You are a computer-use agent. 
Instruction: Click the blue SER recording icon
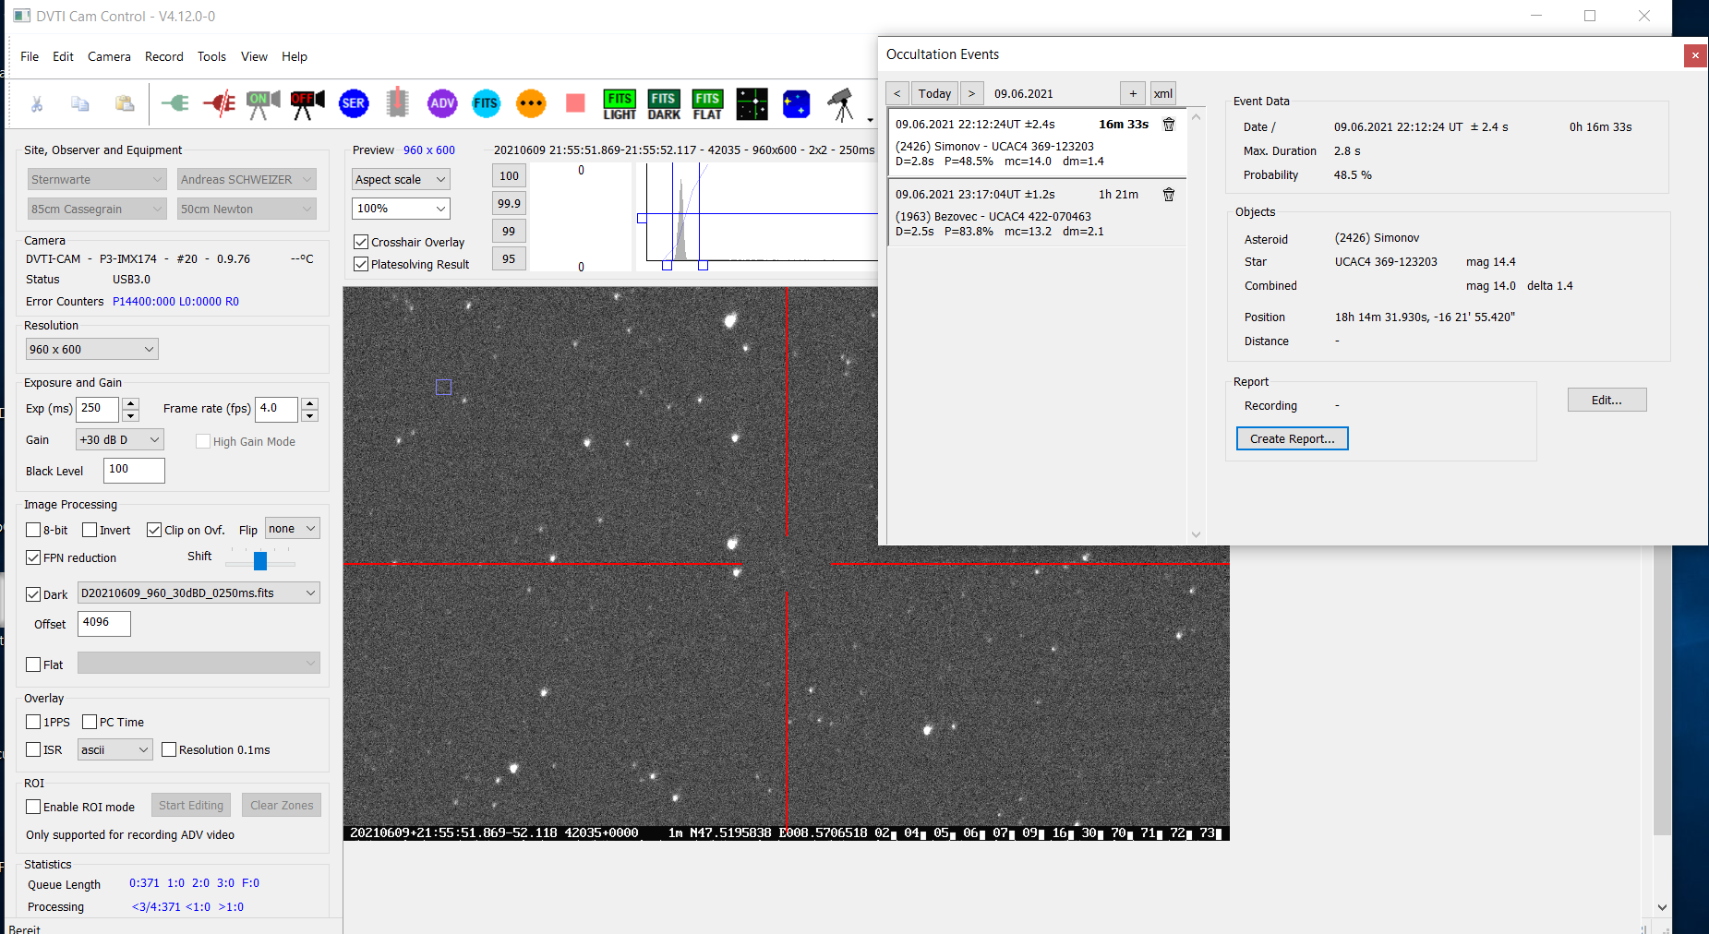coord(354,103)
